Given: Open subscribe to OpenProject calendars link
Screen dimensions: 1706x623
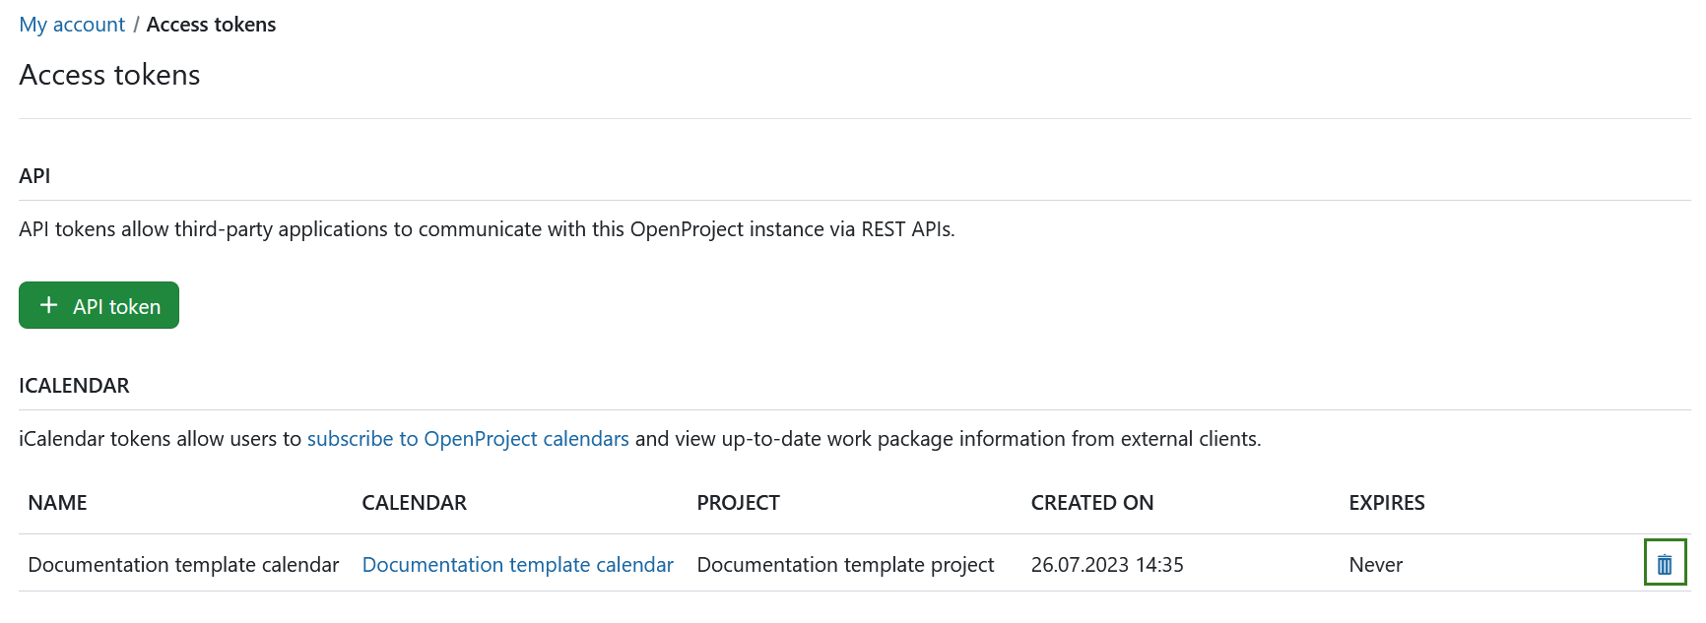Looking at the screenshot, I should (468, 439).
